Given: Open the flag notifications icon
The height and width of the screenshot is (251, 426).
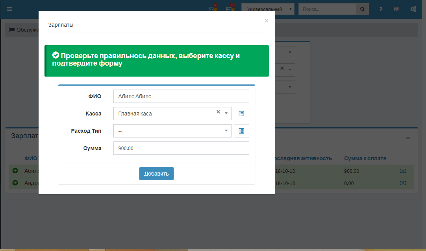Looking at the screenshot, I should click(230, 9).
